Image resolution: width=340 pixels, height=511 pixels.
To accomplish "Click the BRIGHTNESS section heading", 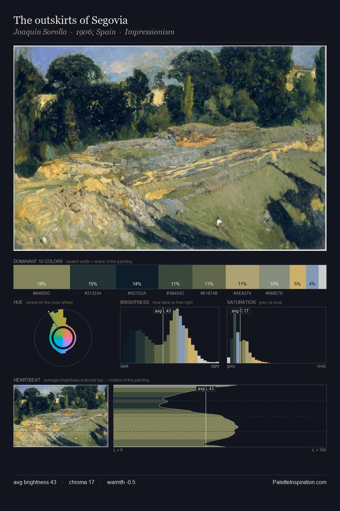I will tap(135, 302).
